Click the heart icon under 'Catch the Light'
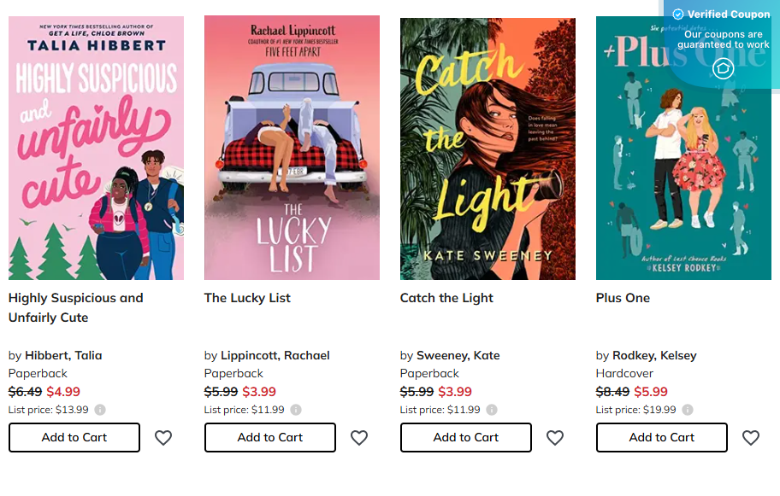 555,437
